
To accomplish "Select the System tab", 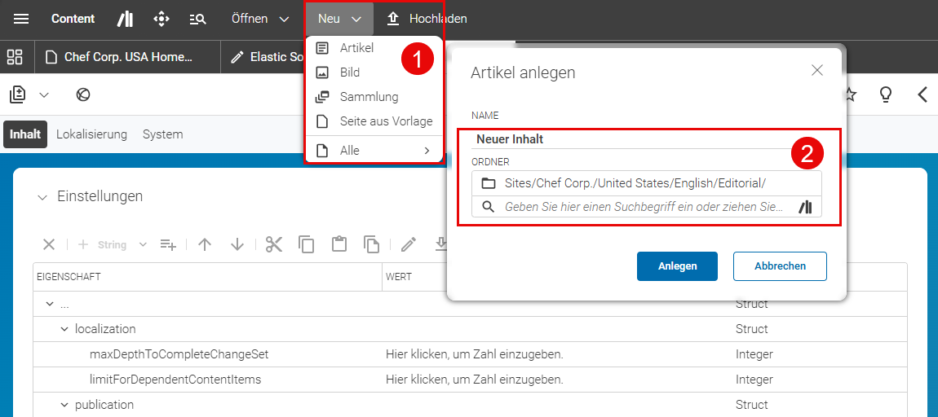I will (x=162, y=134).
